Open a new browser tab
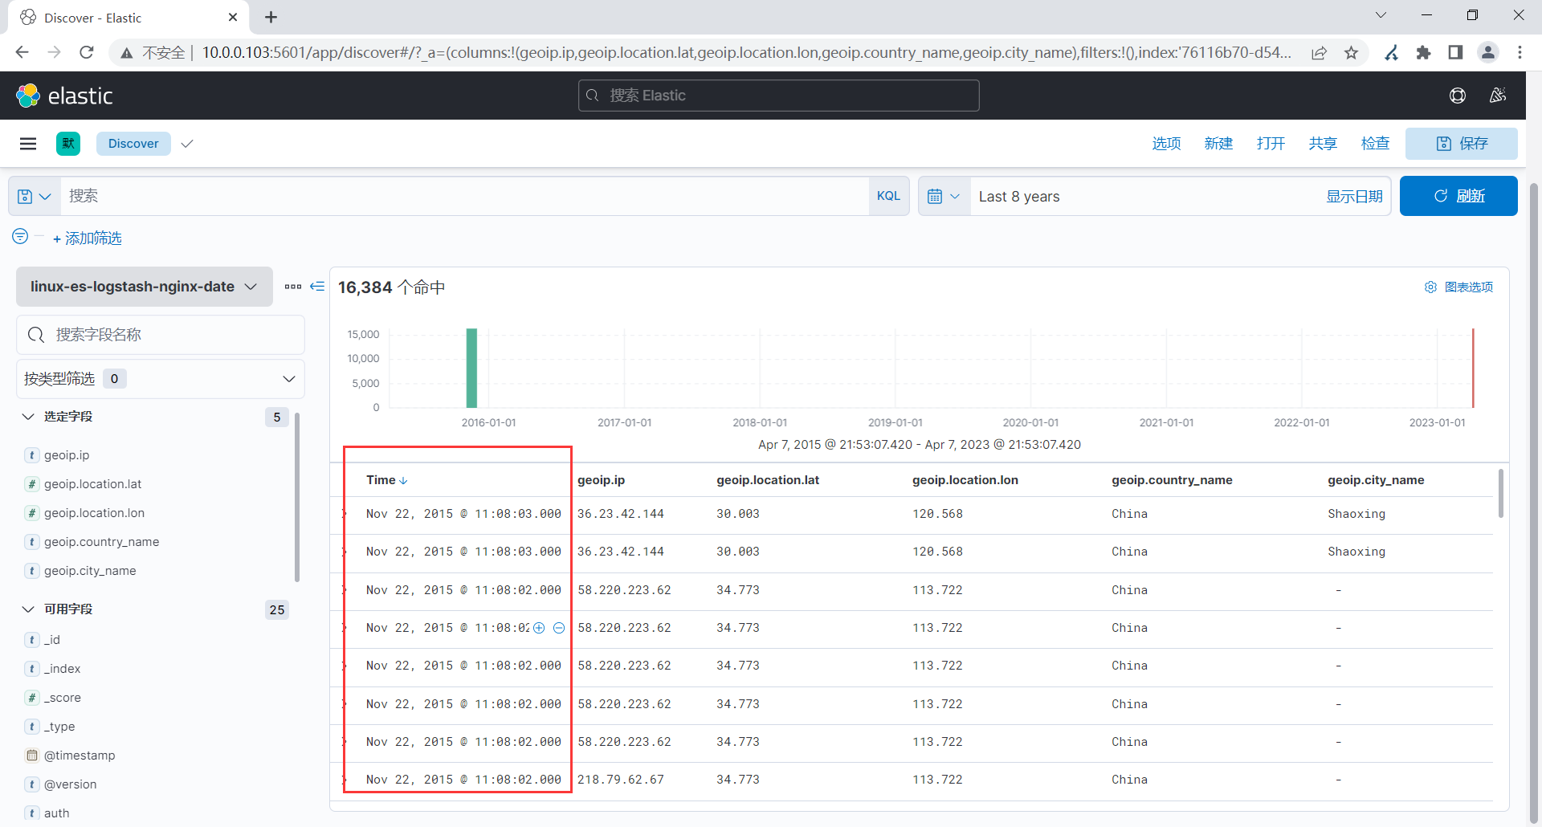1542x827 pixels. point(271,17)
